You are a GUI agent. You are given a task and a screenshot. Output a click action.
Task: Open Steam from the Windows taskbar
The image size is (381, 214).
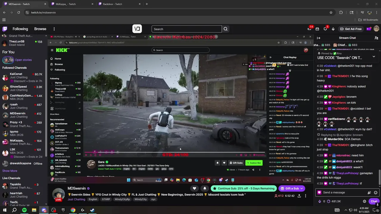[x=92, y=210]
